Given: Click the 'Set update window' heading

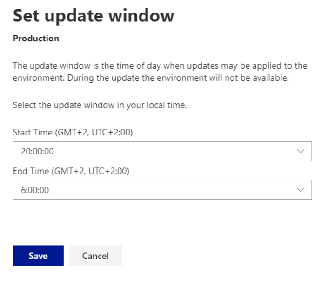Looking at the screenshot, I should pyautogui.click(x=93, y=16).
